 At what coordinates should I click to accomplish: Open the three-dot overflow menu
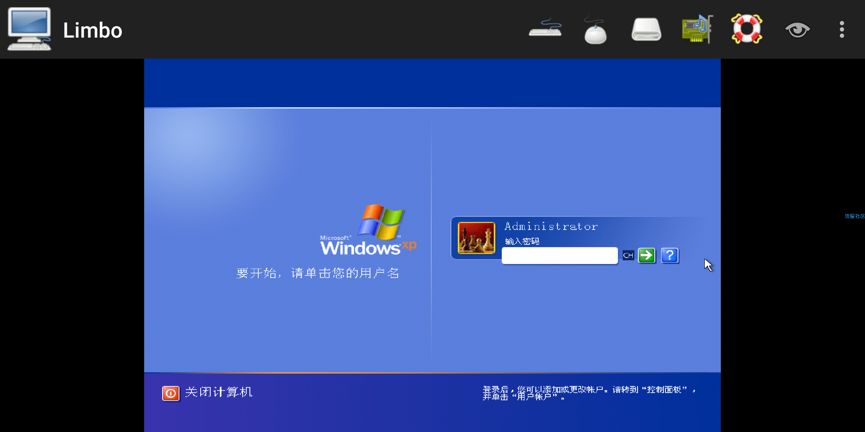click(x=842, y=30)
